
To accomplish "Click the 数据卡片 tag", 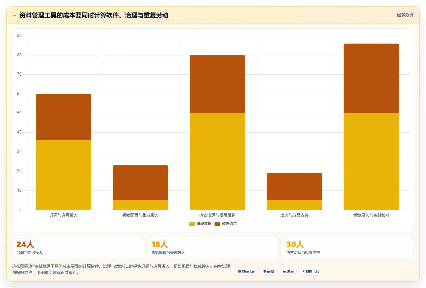I will click(x=311, y=271).
